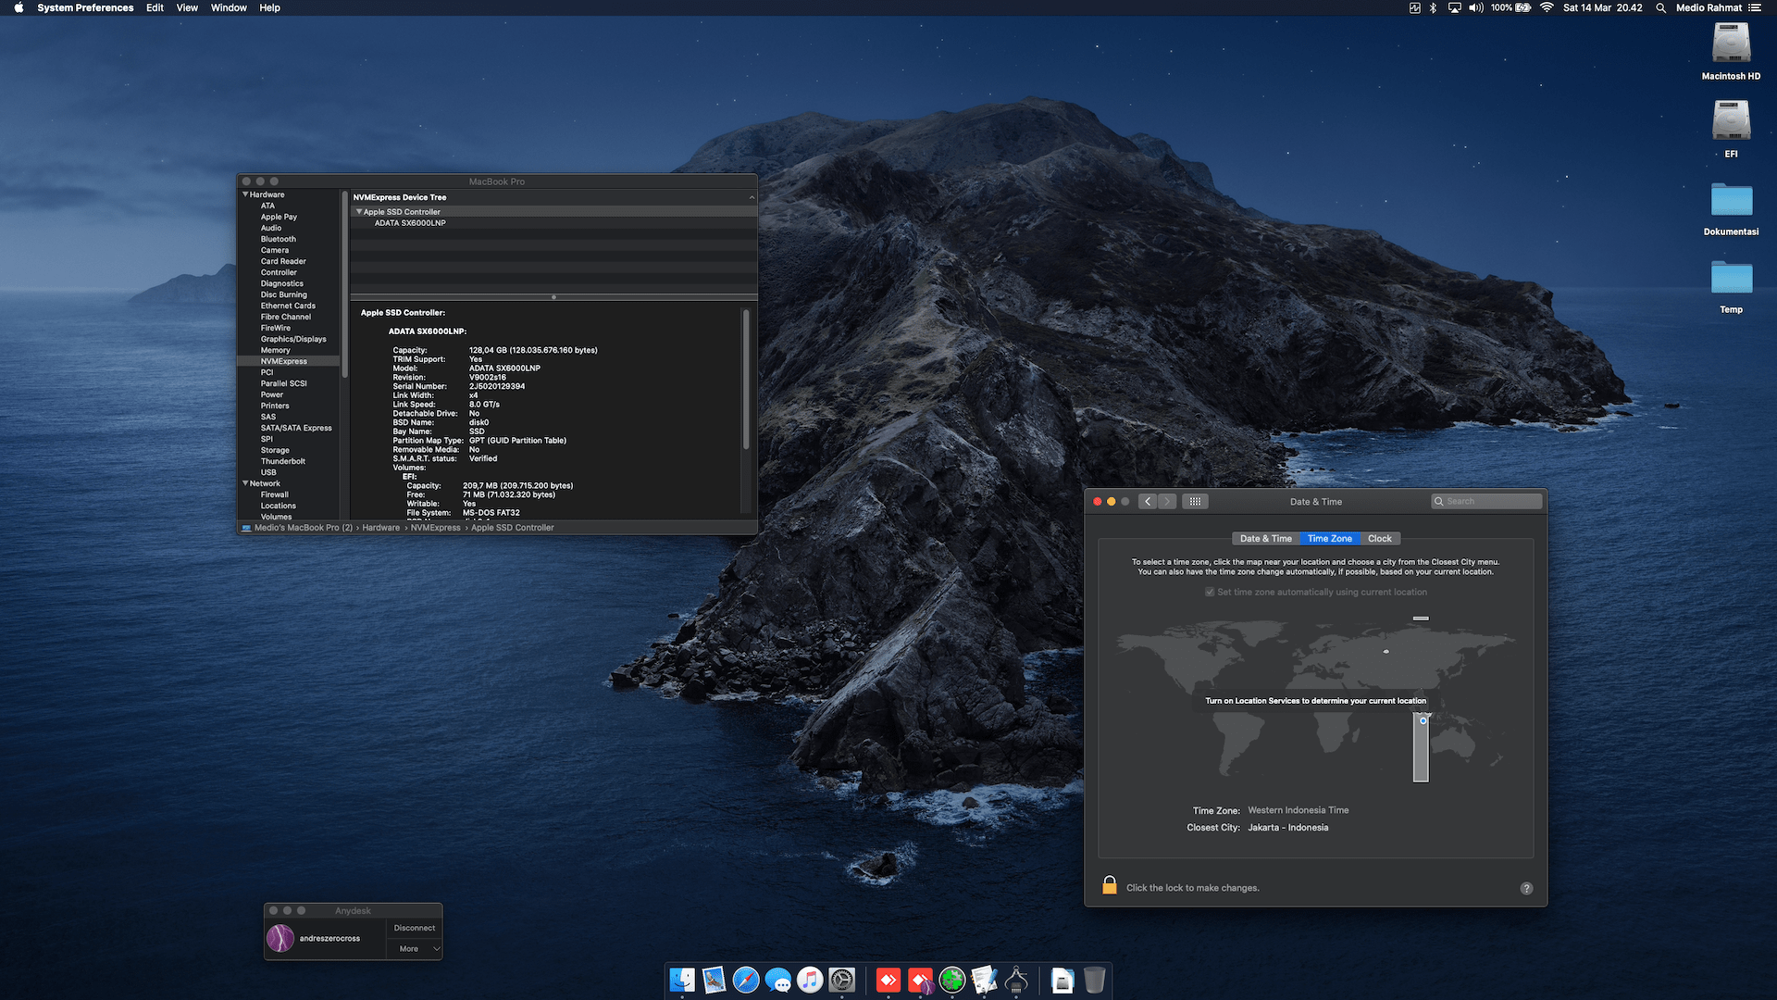Viewport: 1777px width, 1000px height.
Task: Click the lock to make changes
Action: 1110,886
